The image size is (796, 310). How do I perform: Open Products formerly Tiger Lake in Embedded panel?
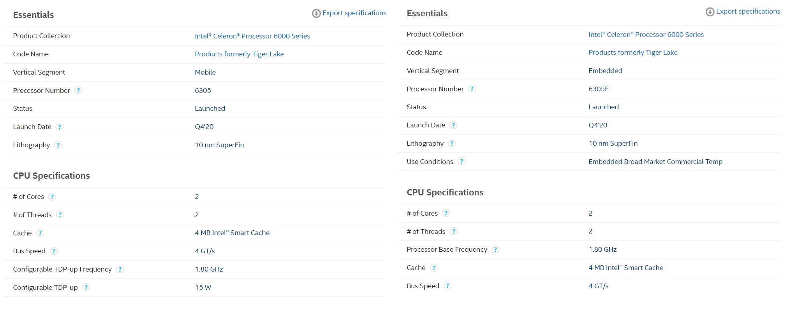pyautogui.click(x=633, y=52)
